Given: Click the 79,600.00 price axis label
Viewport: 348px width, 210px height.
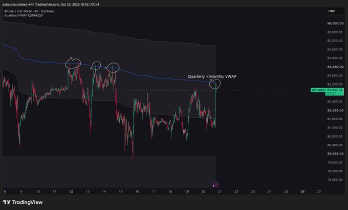Looking at the screenshot, I should (335, 163).
